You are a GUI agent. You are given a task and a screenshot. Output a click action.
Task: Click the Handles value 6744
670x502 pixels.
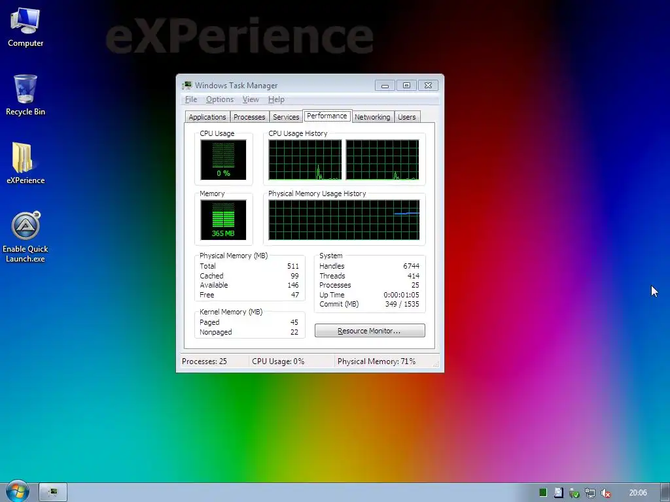coord(411,266)
